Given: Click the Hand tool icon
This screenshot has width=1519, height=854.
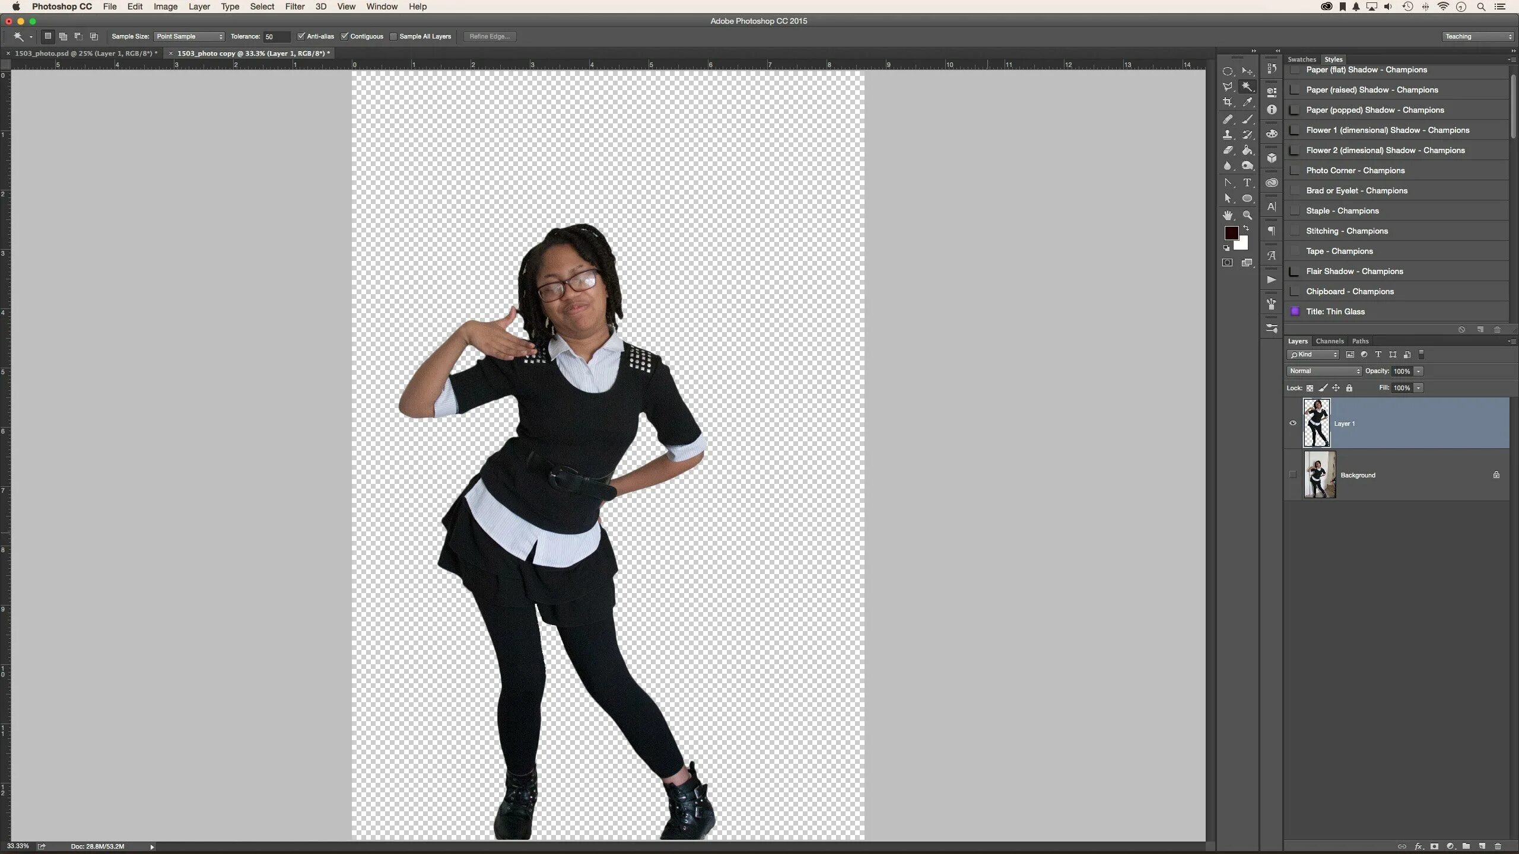Looking at the screenshot, I should coord(1228,216).
